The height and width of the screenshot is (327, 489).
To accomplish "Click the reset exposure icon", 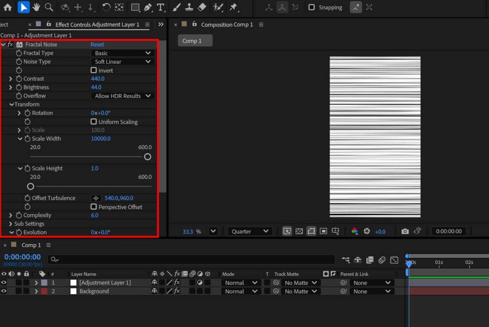I will click(x=367, y=231).
